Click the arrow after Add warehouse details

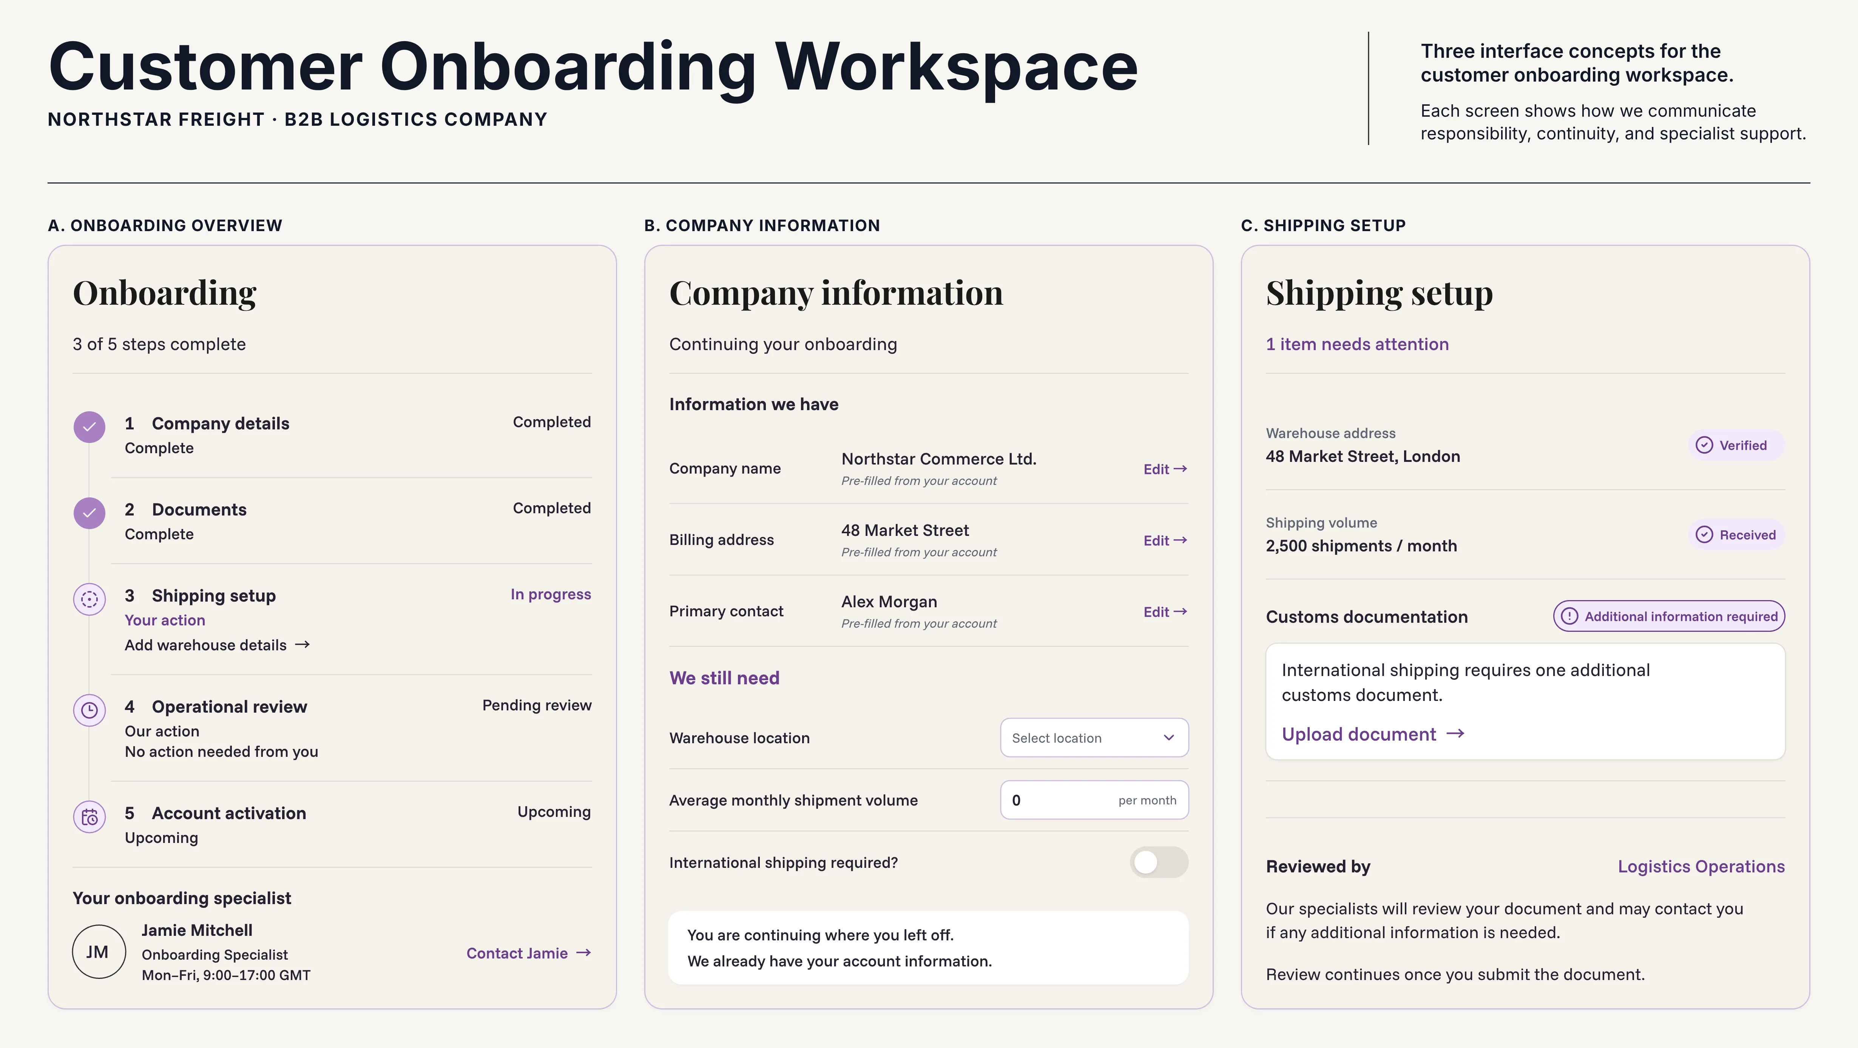point(303,644)
